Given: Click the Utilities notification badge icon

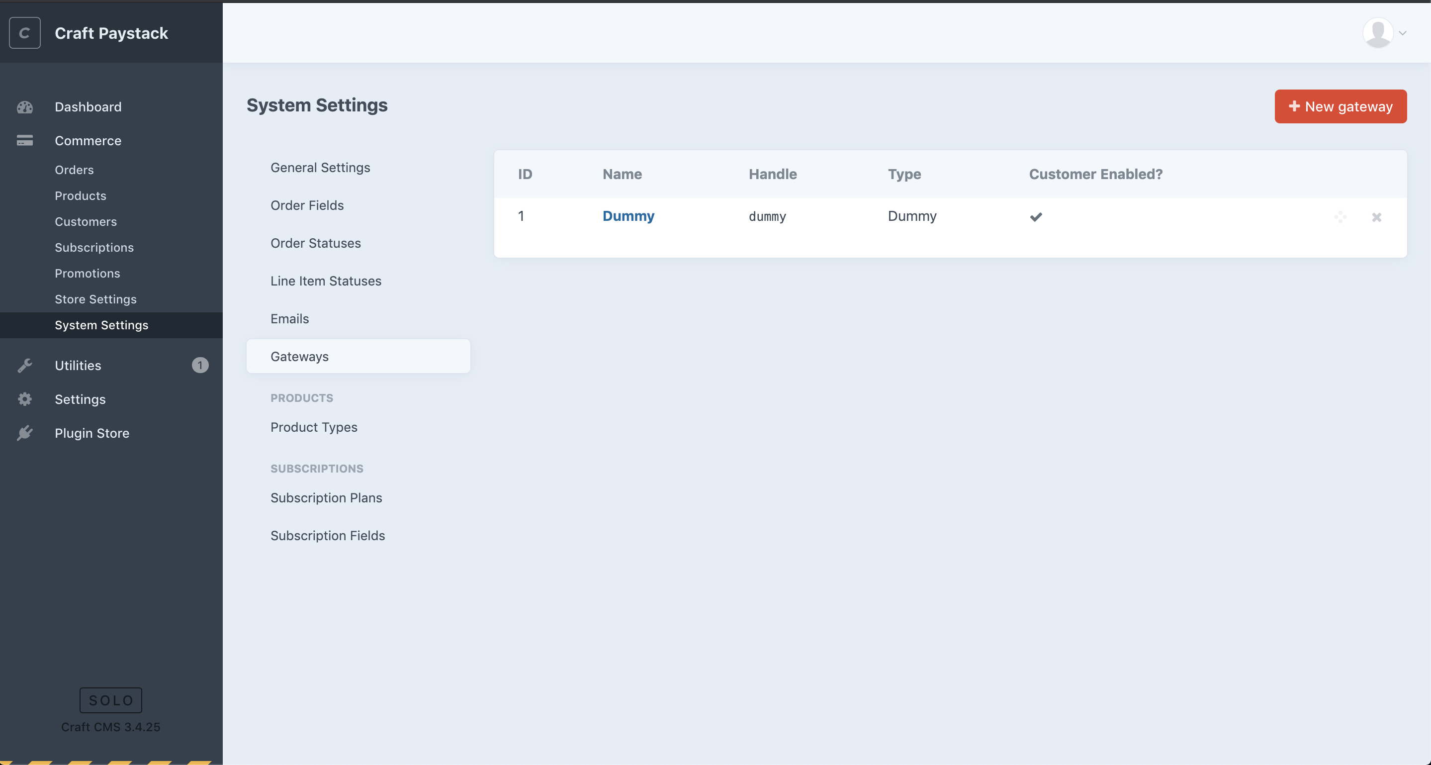Looking at the screenshot, I should [x=200, y=365].
